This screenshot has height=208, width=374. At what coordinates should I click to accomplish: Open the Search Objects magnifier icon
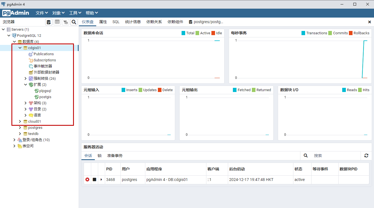pos(74,22)
